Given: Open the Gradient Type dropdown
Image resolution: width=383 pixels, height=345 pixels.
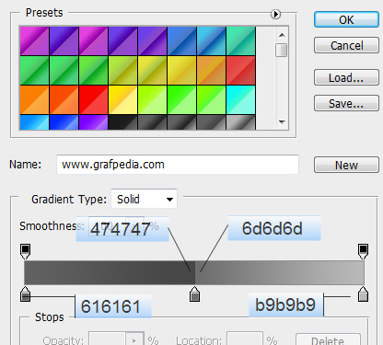Looking at the screenshot, I should 144,200.
